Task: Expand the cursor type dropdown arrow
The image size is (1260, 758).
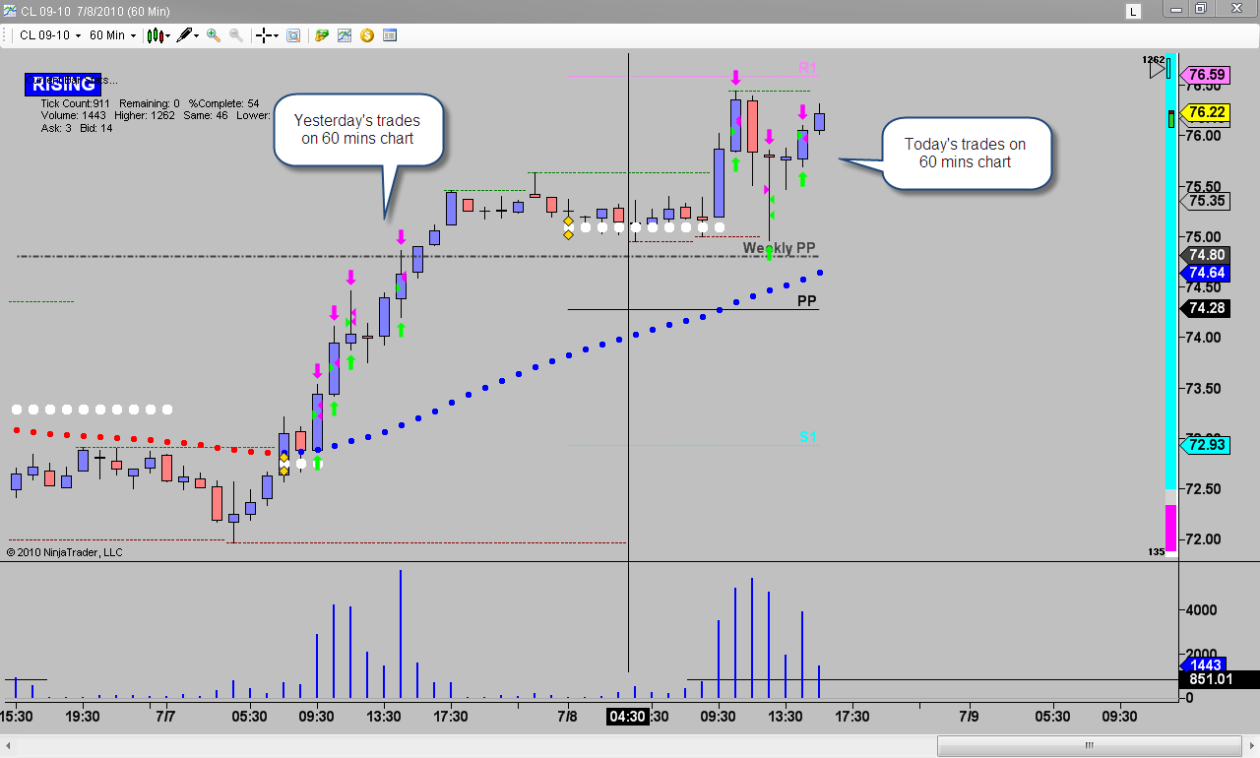Action: tap(277, 35)
